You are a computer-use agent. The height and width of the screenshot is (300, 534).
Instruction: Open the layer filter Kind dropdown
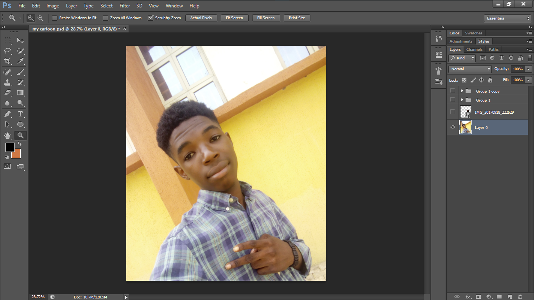click(462, 58)
